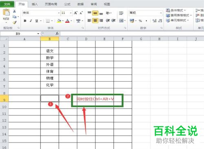Click the formula bar input field
This screenshot has height=149, width=204.
[132, 33]
